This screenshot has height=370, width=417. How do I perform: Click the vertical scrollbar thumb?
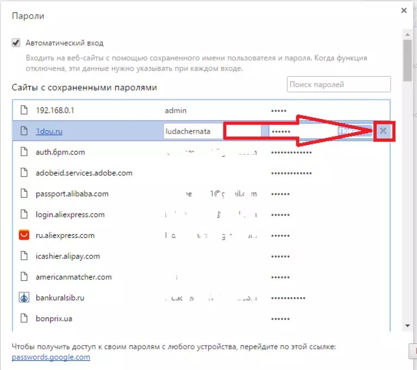point(407,60)
